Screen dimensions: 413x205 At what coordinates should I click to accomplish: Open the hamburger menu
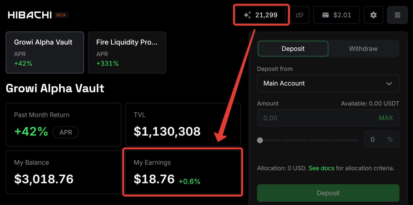[x=397, y=15]
